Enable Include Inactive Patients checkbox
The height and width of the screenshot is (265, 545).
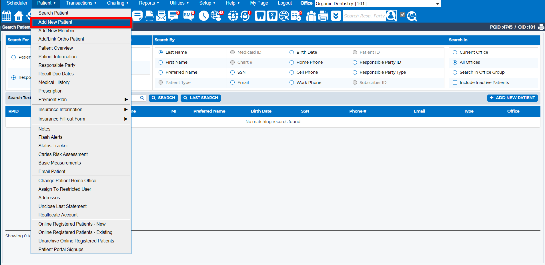(455, 83)
